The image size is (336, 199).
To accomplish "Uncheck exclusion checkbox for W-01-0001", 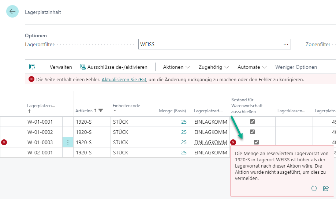I will click(252, 122).
